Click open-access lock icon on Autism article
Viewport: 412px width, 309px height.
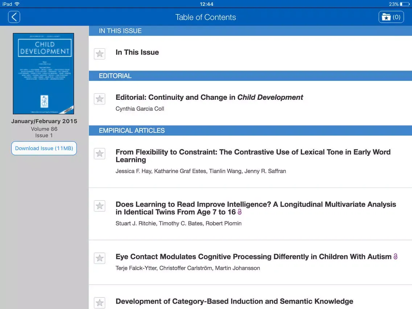(395, 257)
